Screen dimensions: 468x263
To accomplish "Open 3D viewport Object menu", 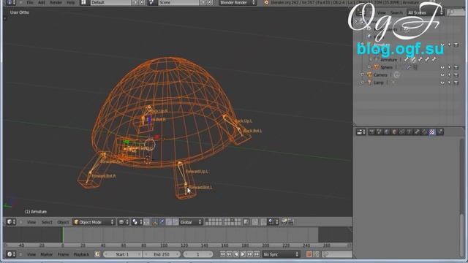I will [63, 222].
